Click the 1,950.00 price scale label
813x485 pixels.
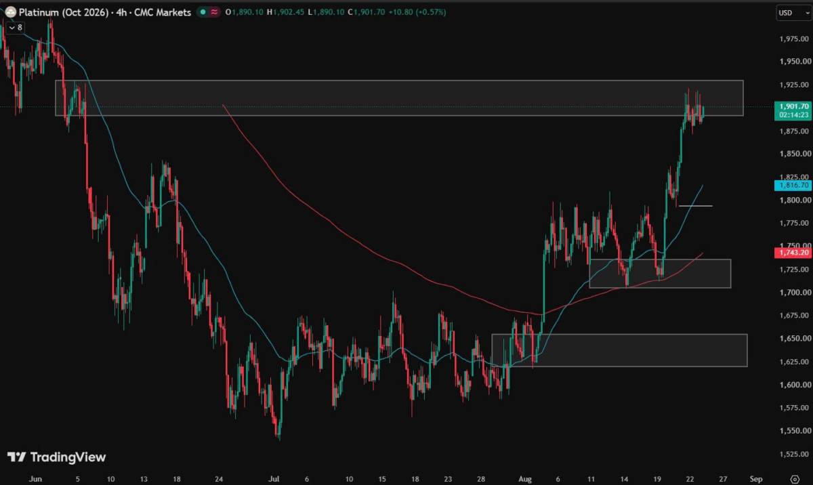tap(796, 62)
